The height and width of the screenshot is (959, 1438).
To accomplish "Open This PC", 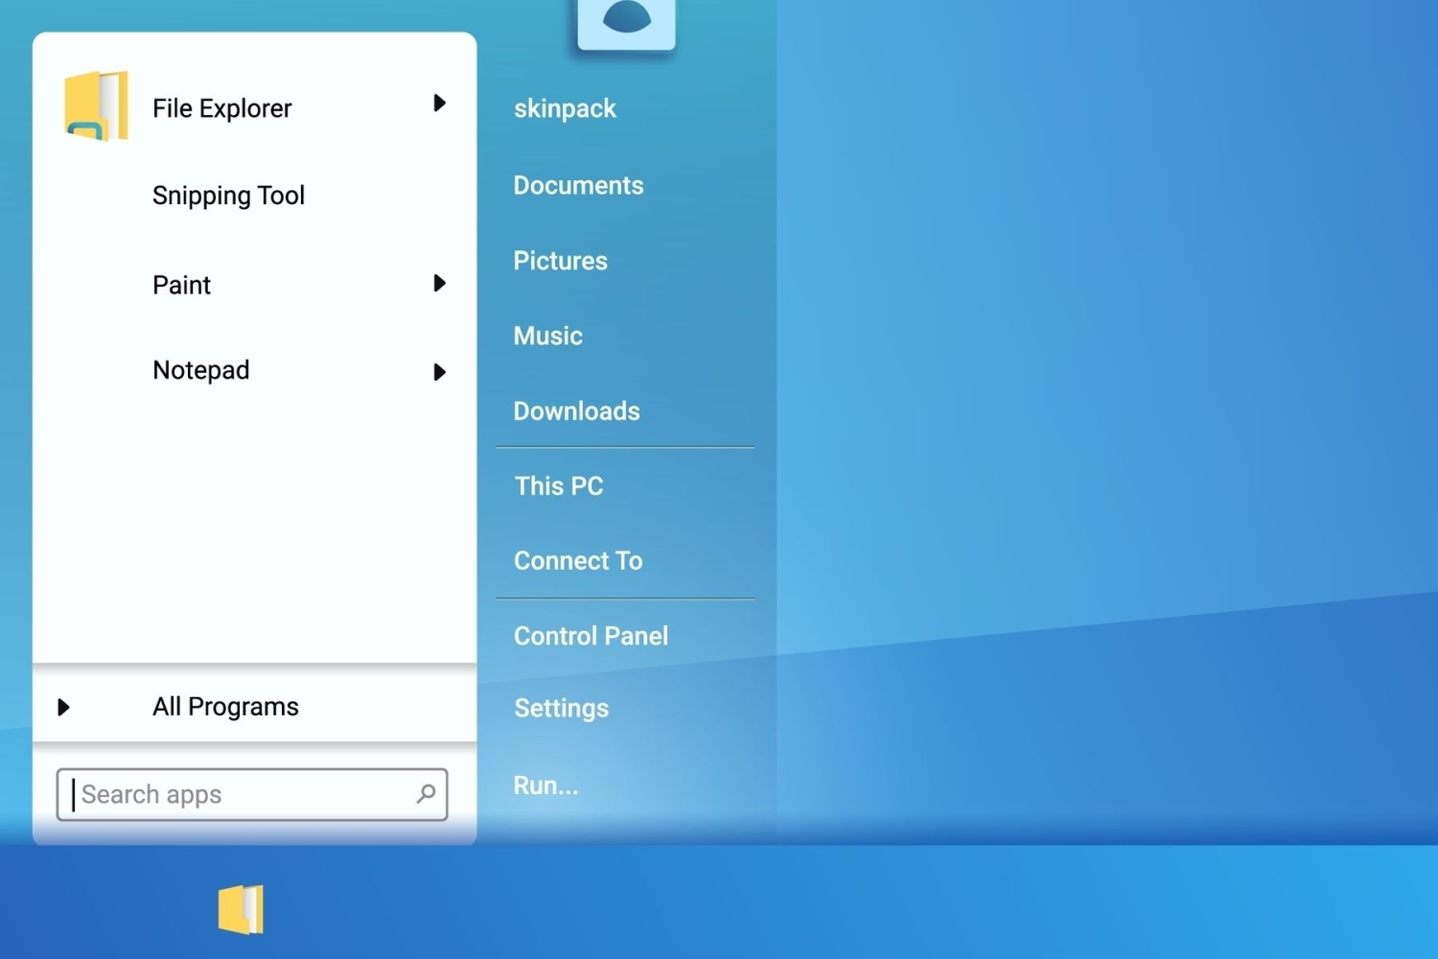I will pos(558,485).
